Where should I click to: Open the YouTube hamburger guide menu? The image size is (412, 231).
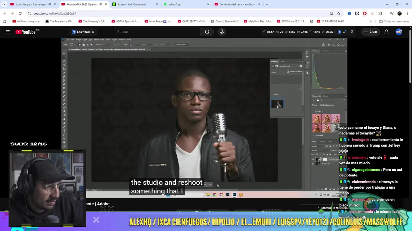pos(8,32)
